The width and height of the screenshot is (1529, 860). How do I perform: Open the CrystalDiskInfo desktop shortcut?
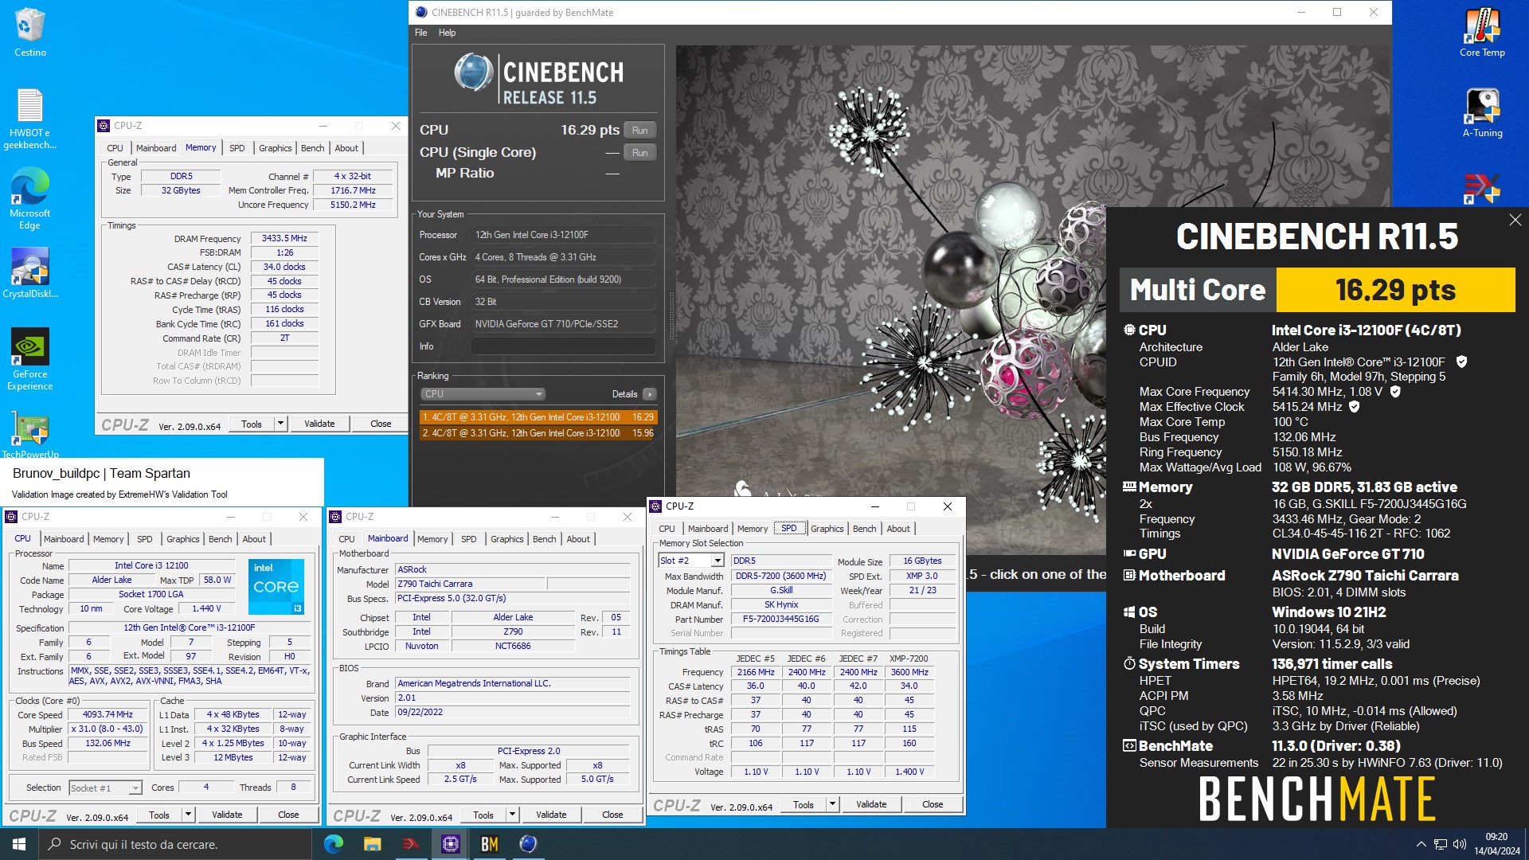tap(29, 272)
